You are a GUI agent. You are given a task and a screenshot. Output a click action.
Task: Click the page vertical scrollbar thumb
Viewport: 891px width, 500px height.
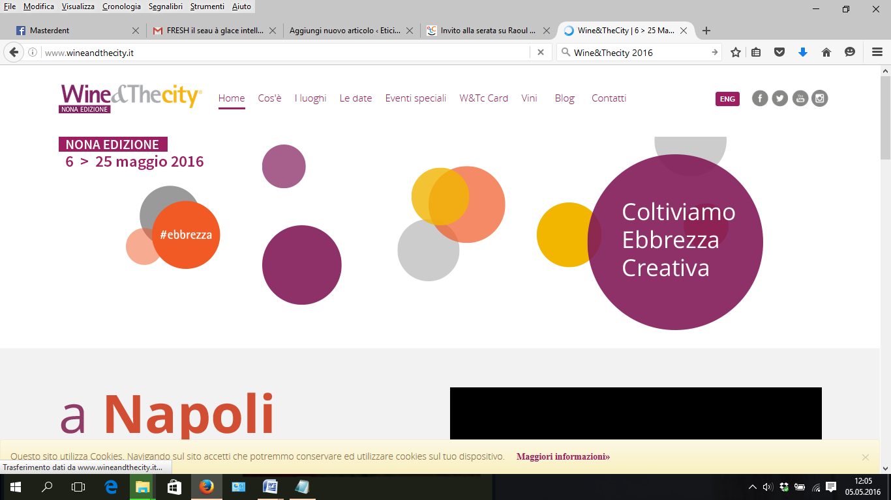885,117
